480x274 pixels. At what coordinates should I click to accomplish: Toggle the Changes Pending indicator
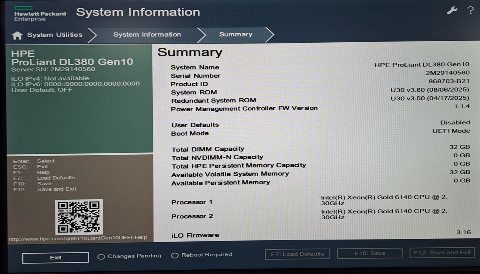[x=129, y=256]
